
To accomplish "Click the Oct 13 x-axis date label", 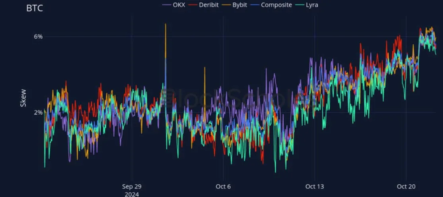I will pyautogui.click(x=315, y=187).
